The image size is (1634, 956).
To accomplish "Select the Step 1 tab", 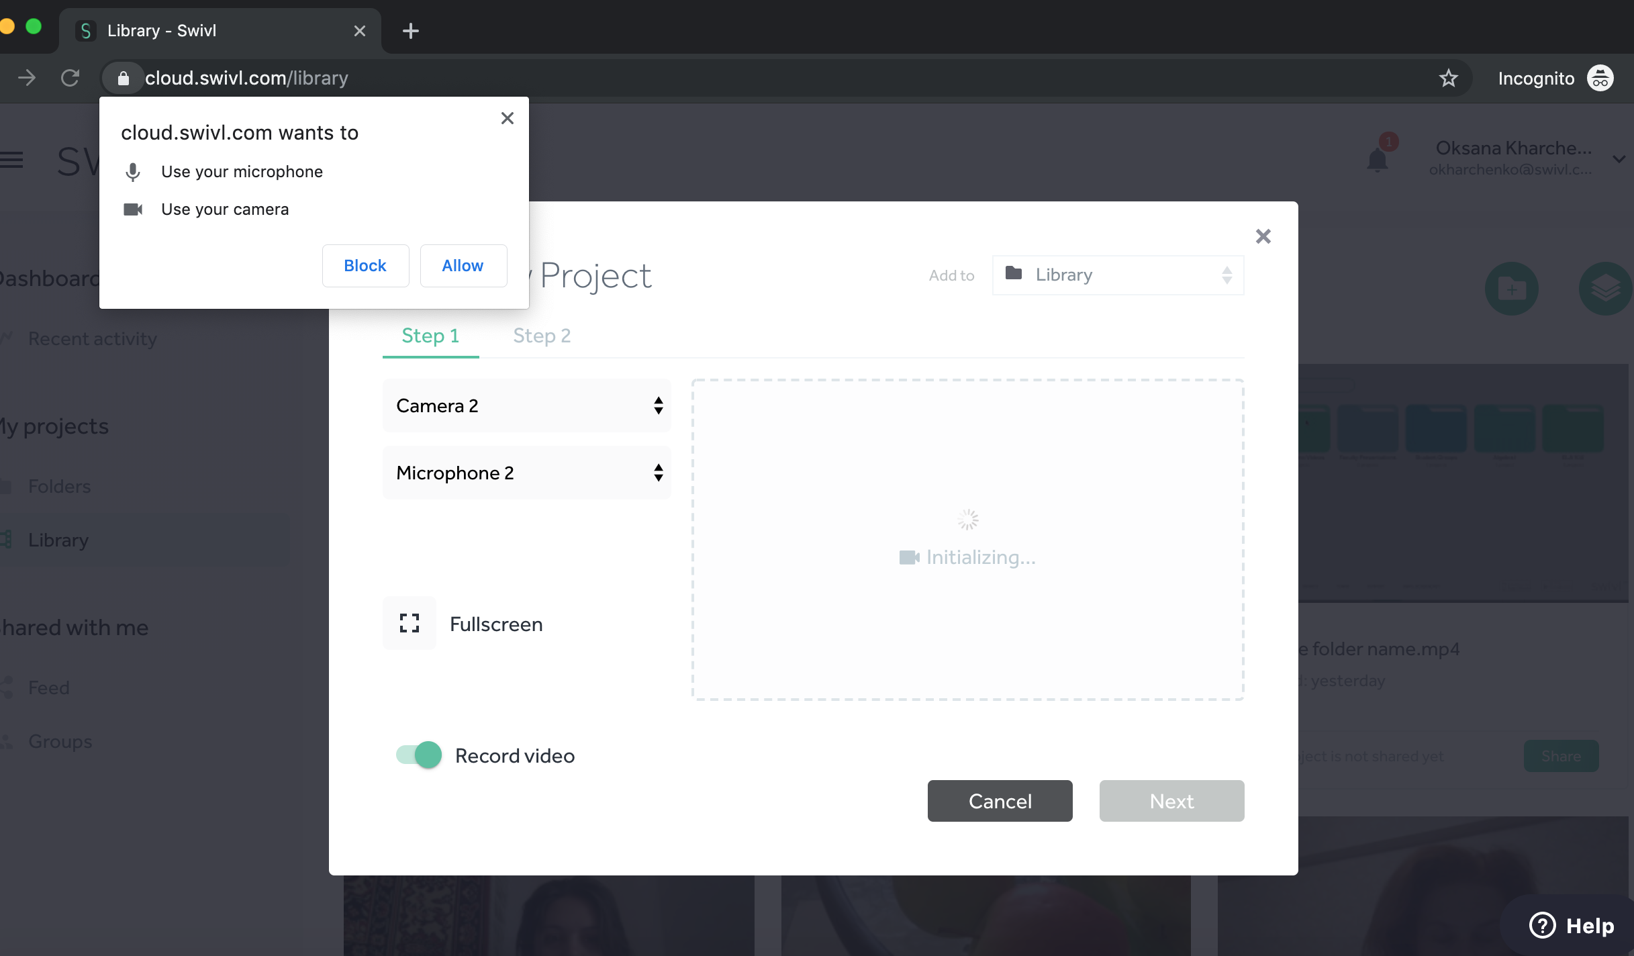I will (430, 336).
